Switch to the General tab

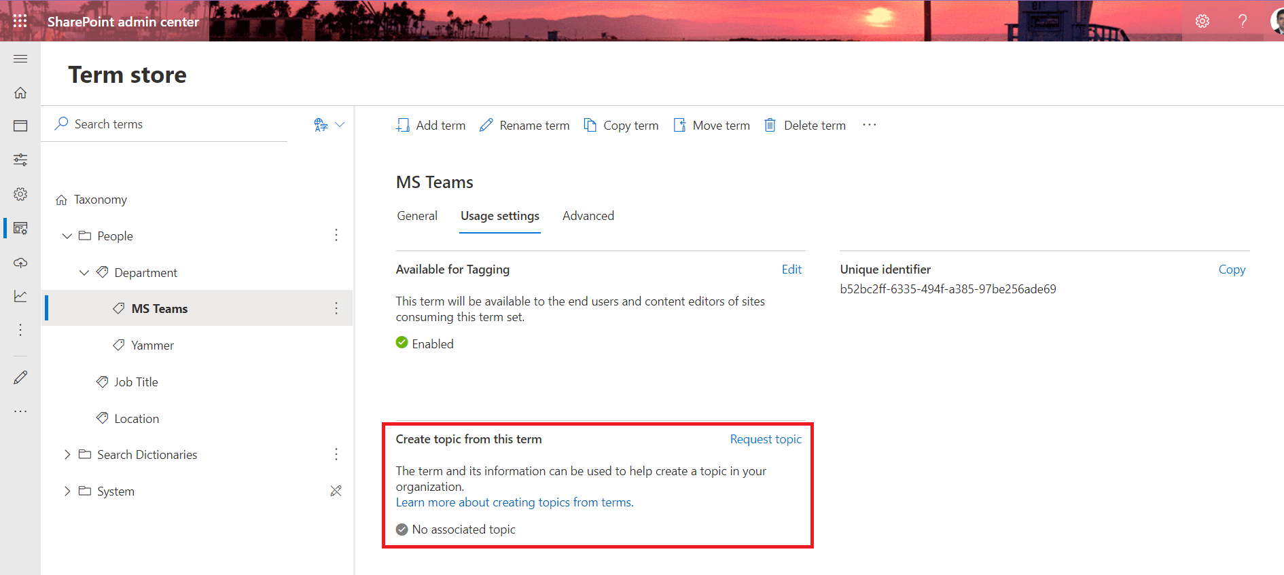[417, 216]
